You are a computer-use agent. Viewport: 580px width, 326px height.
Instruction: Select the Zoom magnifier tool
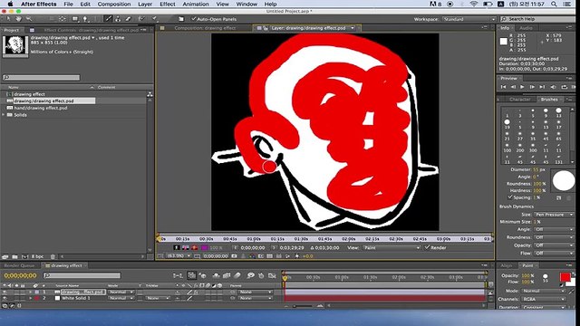pos(28,19)
